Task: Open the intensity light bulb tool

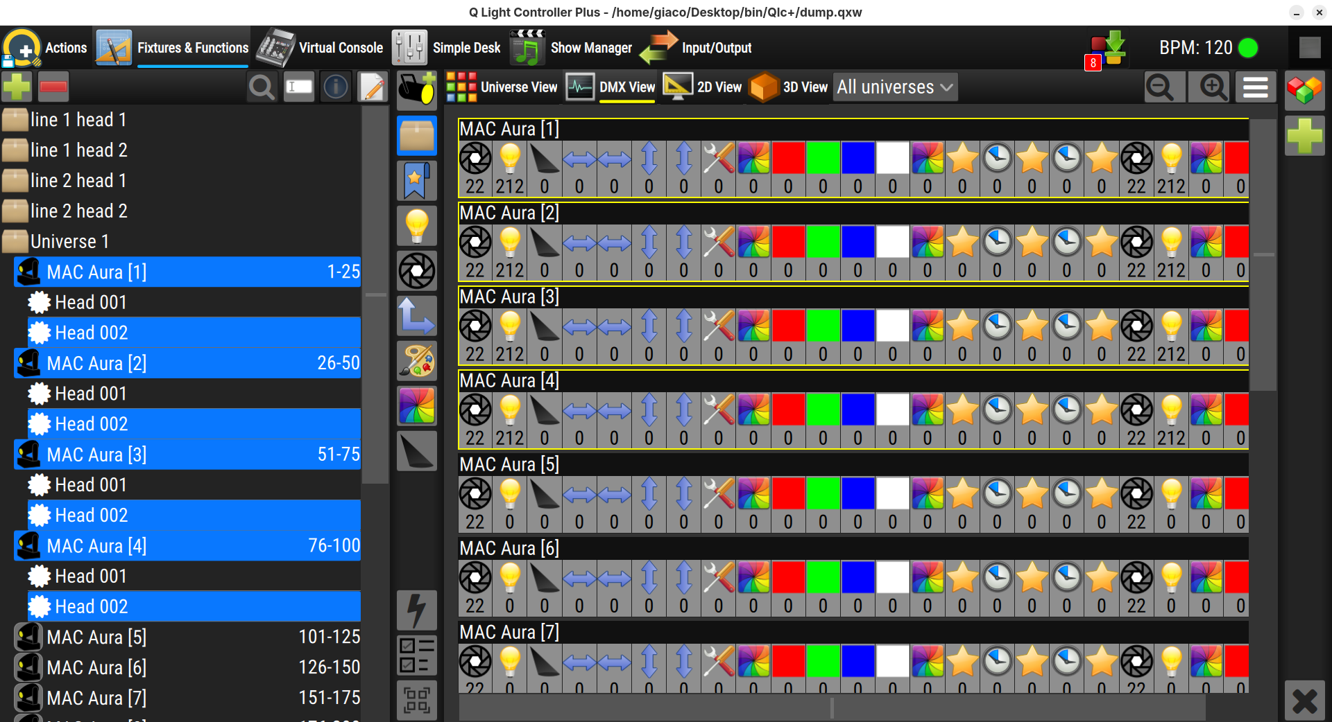Action: pyautogui.click(x=417, y=225)
